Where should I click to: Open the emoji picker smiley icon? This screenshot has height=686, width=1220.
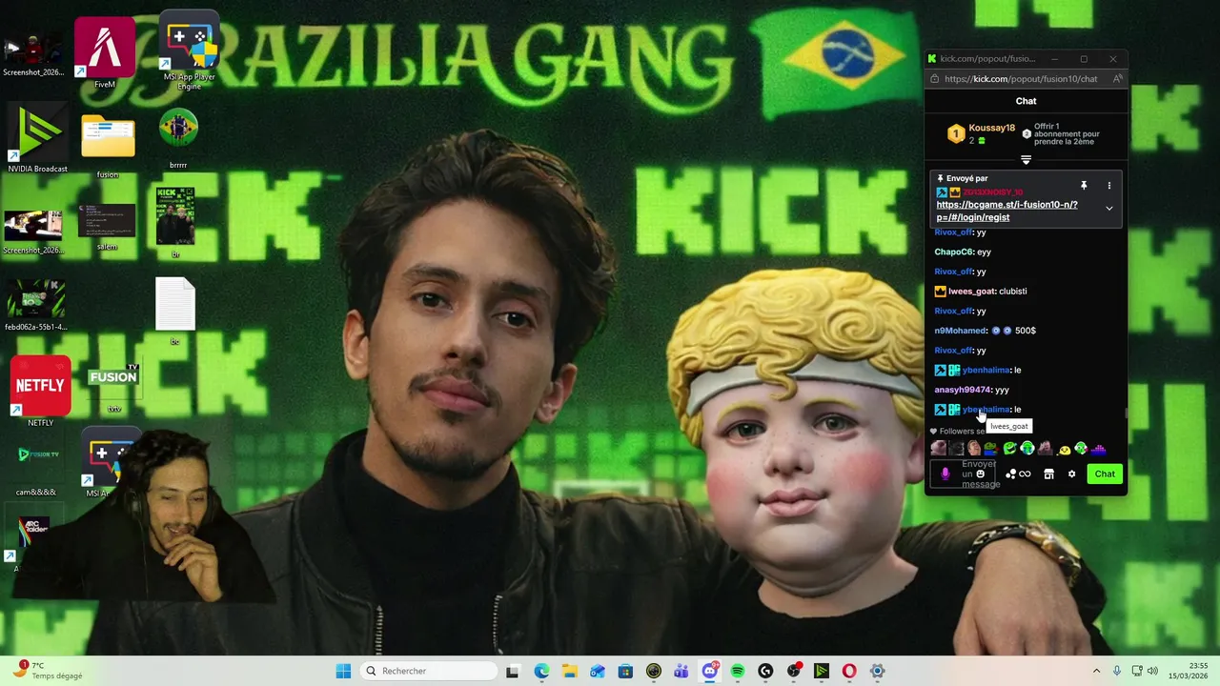pos(980,474)
